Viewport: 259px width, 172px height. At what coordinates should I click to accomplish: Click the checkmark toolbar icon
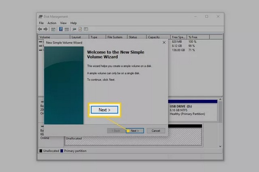tap(80, 29)
